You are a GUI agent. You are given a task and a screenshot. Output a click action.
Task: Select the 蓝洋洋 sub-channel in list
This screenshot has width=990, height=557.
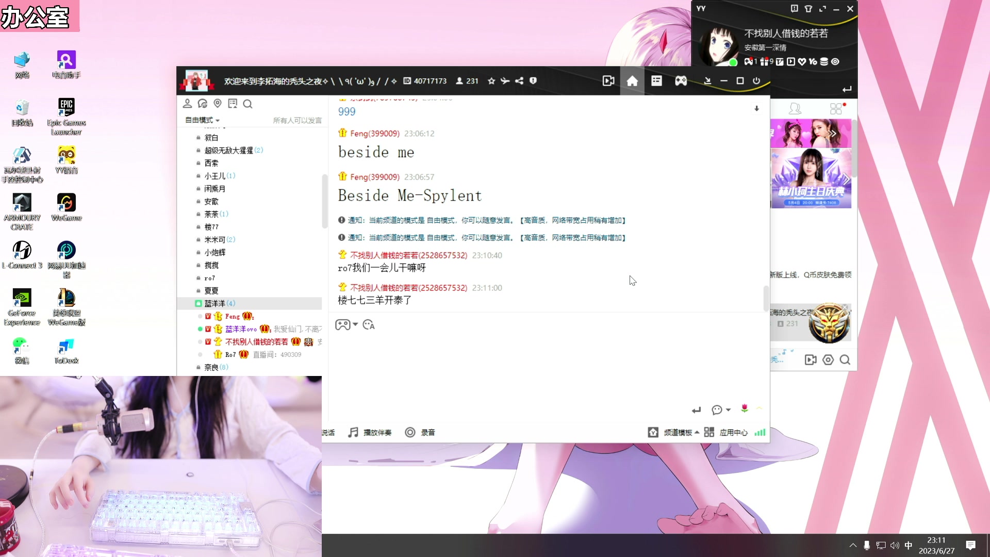tap(214, 303)
